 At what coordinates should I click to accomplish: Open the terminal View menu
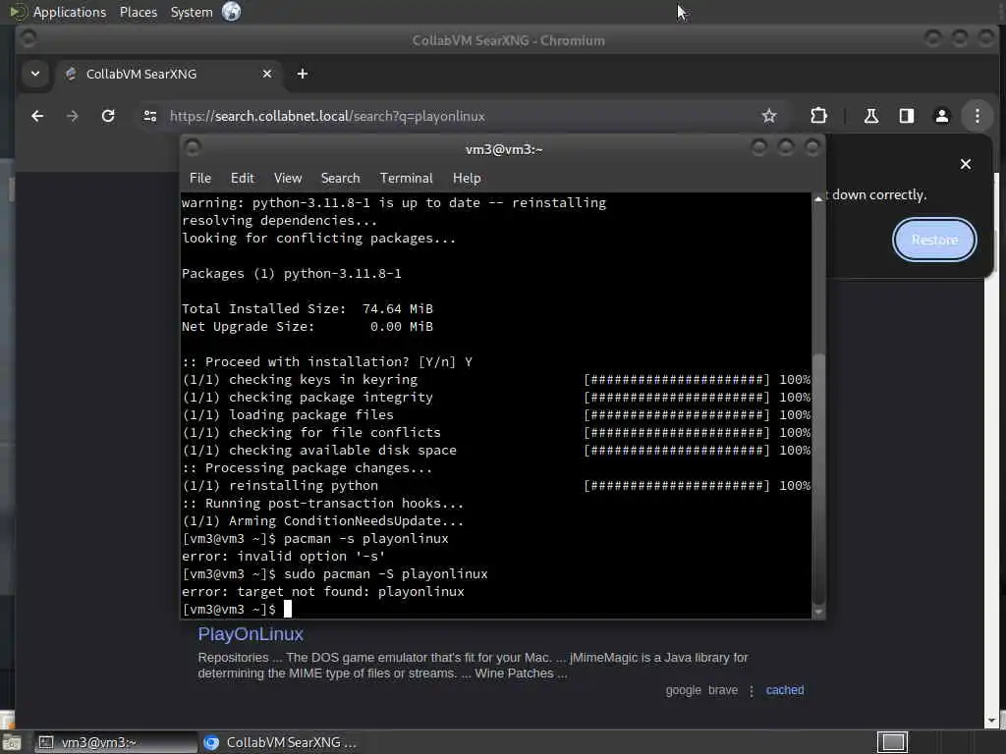pos(288,179)
